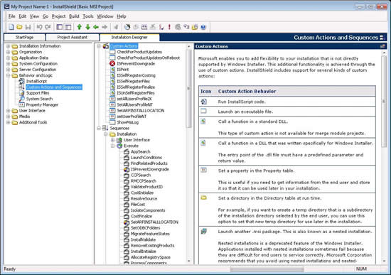Click the blue help icon in the toolbar
The width and height of the screenshot is (391, 275).
click(x=203, y=27)
